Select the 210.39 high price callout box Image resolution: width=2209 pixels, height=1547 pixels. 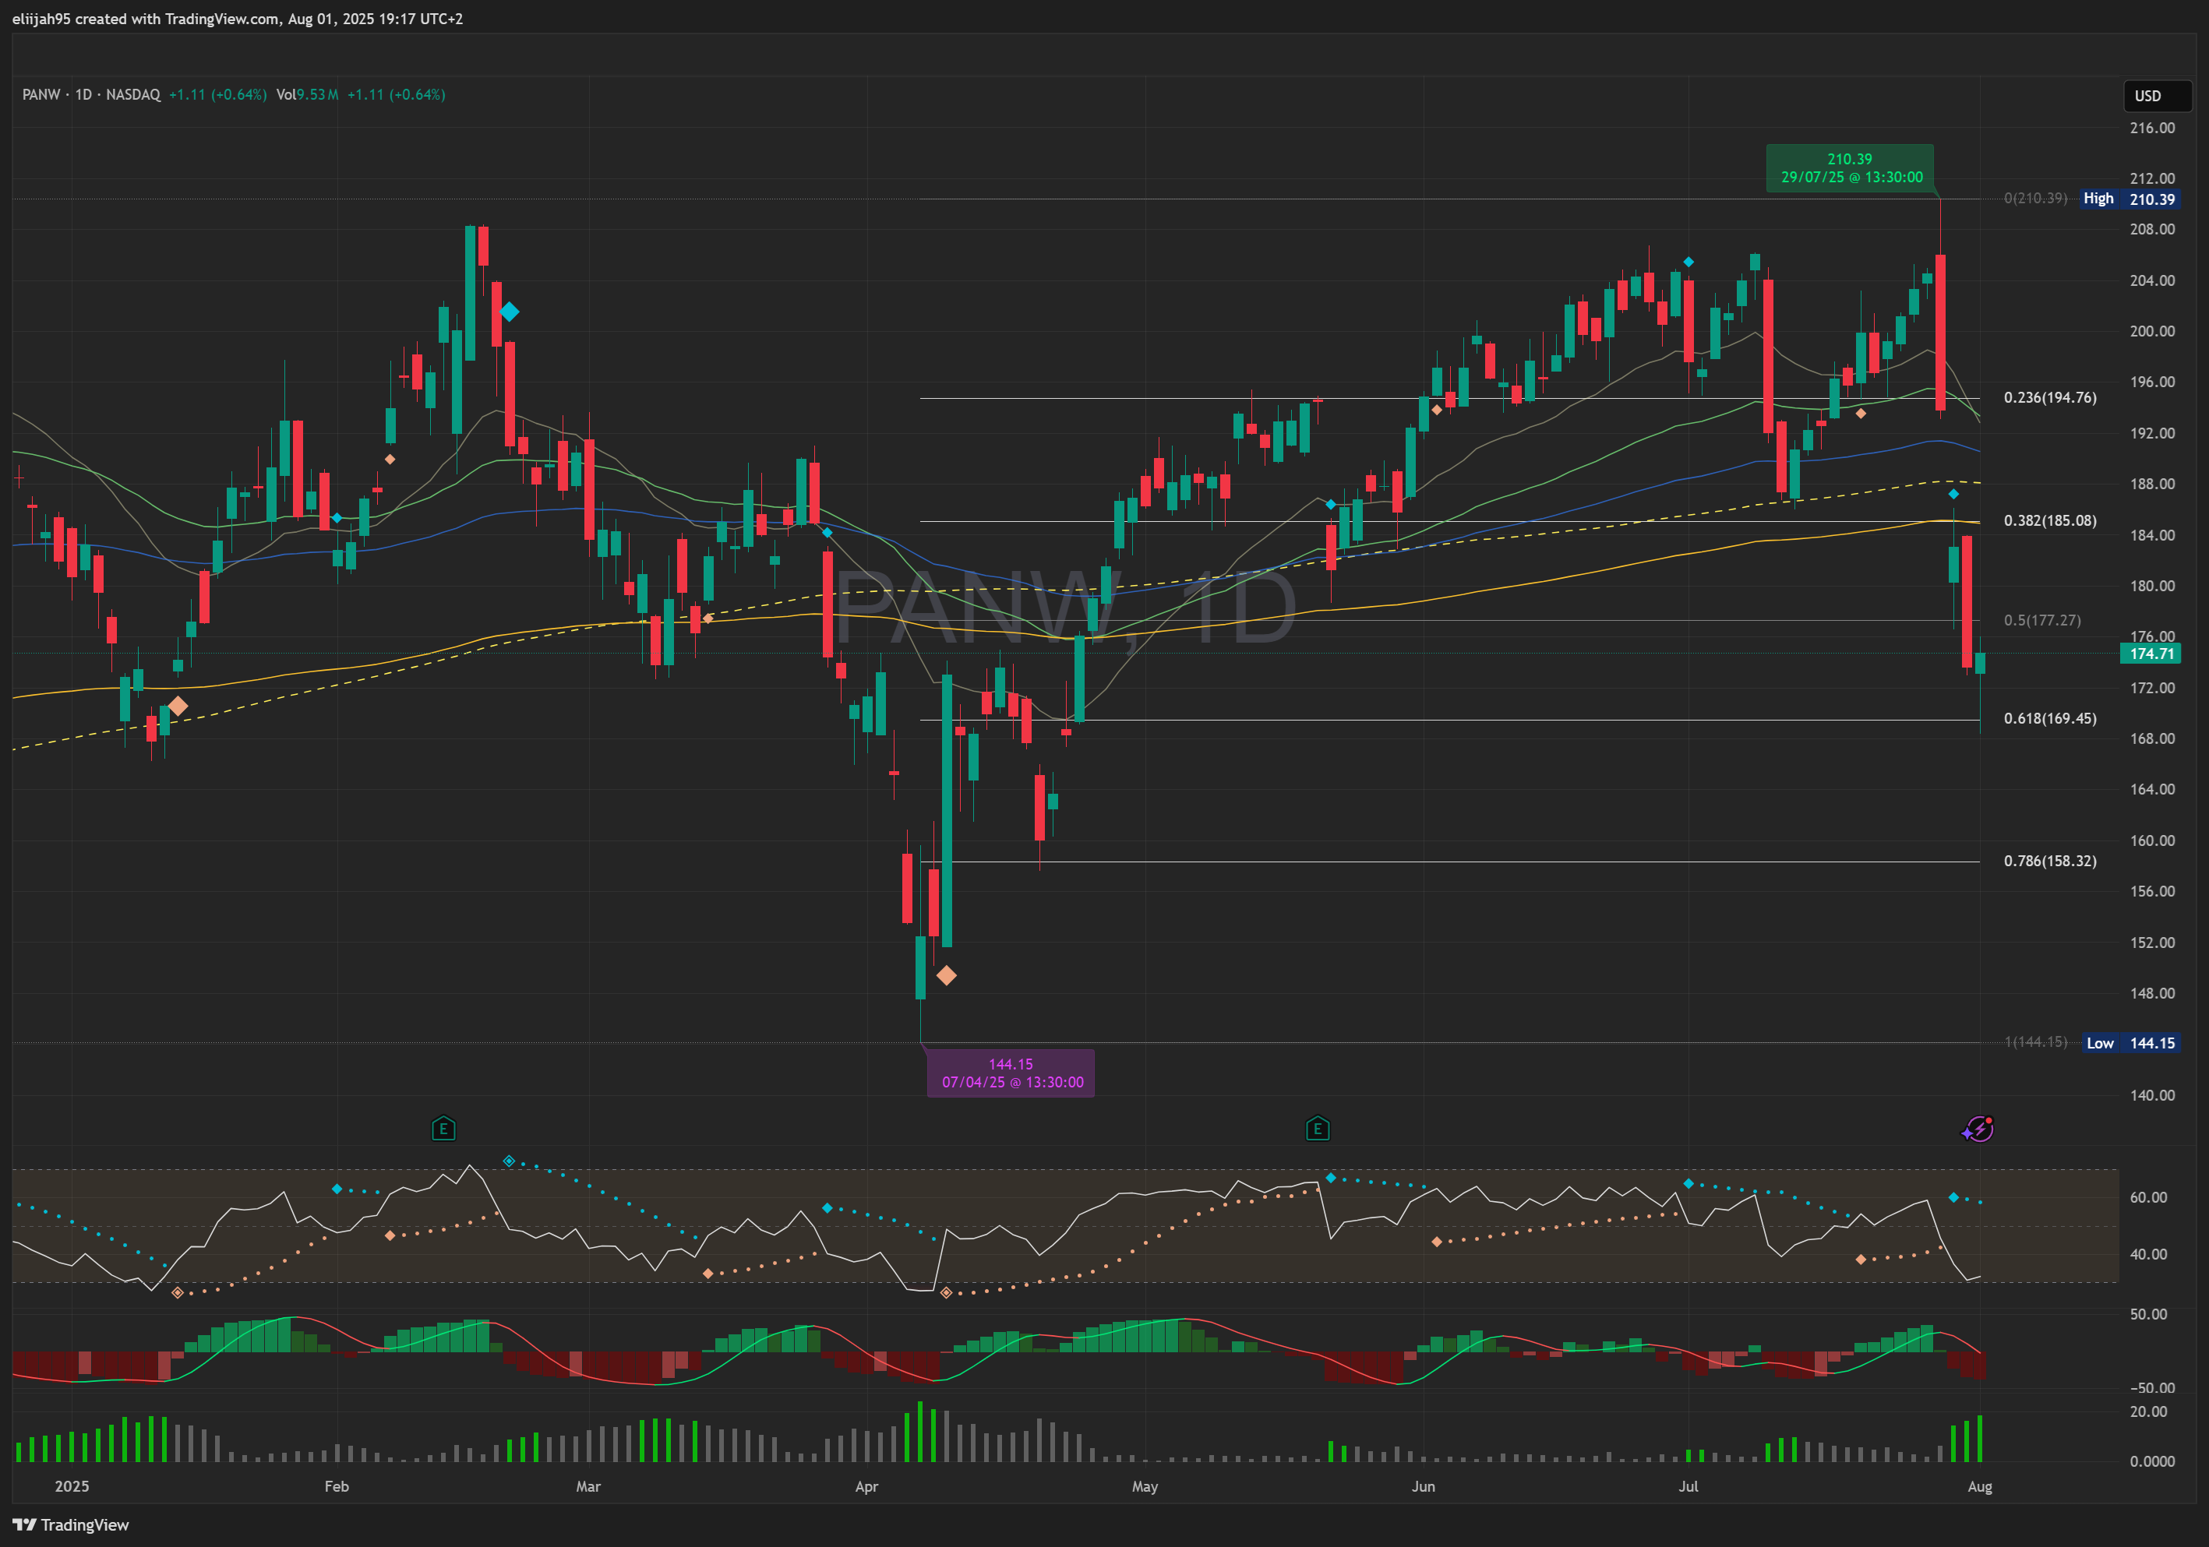(1850, 168)
